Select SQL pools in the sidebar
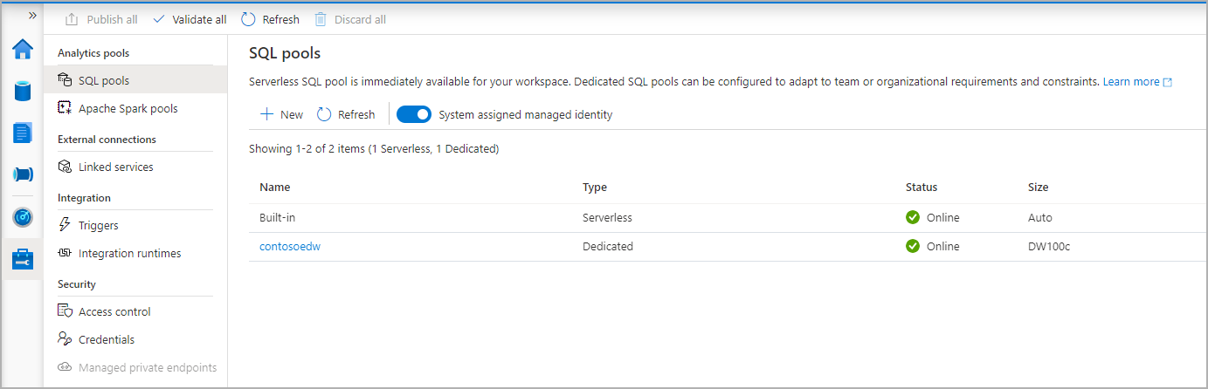 click(103, 80)
